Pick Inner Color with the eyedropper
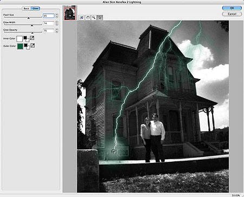The height and width of the screenshot is (197, 244). [x=32, y=38]
